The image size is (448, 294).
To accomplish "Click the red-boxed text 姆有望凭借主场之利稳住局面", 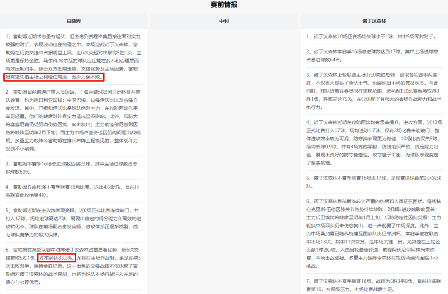I will 54,77.
